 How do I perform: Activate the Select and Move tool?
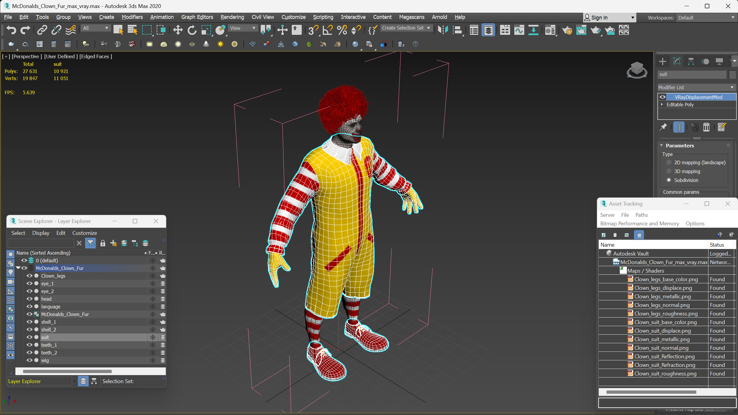pyautogui.click(x=178, y=30)
